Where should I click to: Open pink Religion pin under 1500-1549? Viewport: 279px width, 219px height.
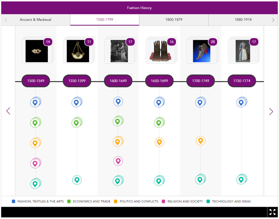point(35,164)
